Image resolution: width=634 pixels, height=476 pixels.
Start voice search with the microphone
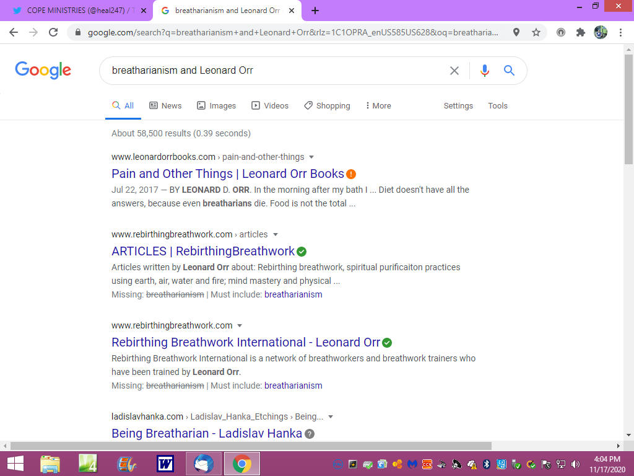pyautogui.click(x=484, y=71)
